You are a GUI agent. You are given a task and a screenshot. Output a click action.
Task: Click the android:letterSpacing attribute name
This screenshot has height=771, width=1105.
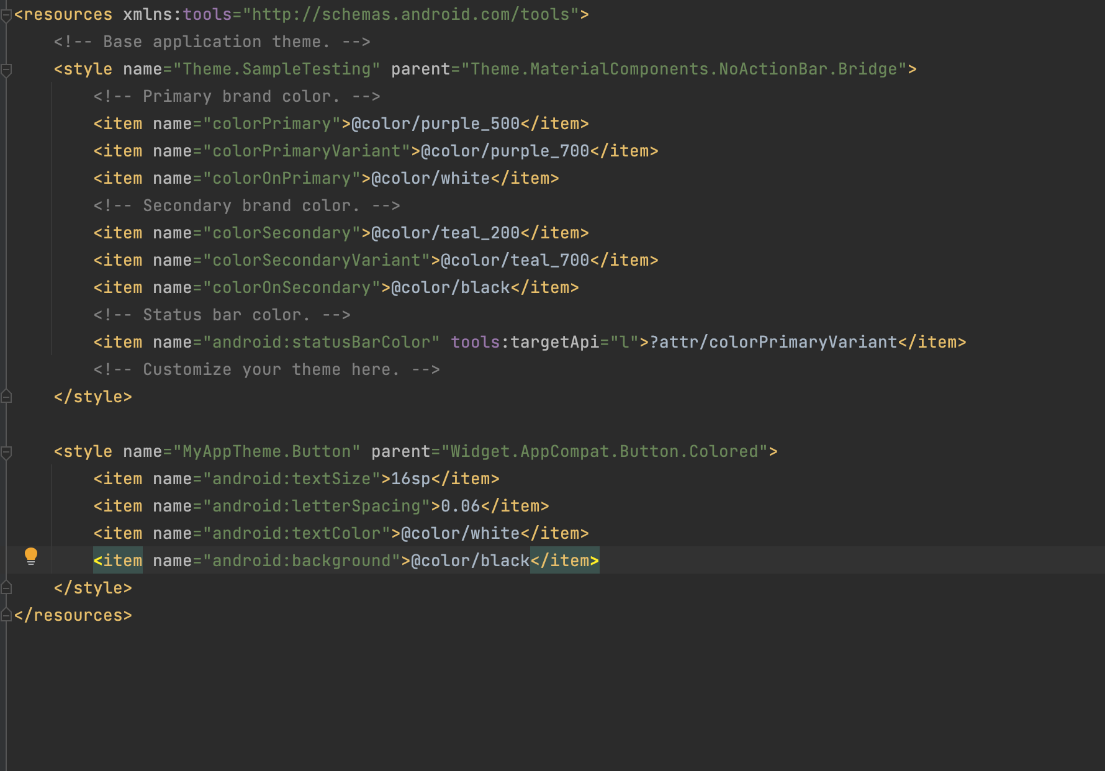[x=317, y=507]
